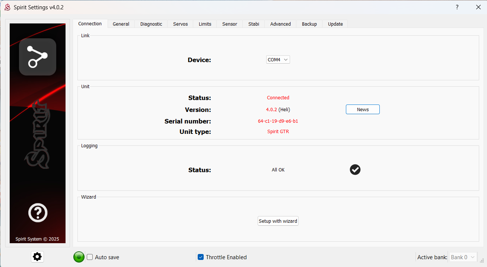Go to the Backup tab

(309, 24)
